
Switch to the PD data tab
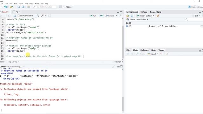click(17, 12)
